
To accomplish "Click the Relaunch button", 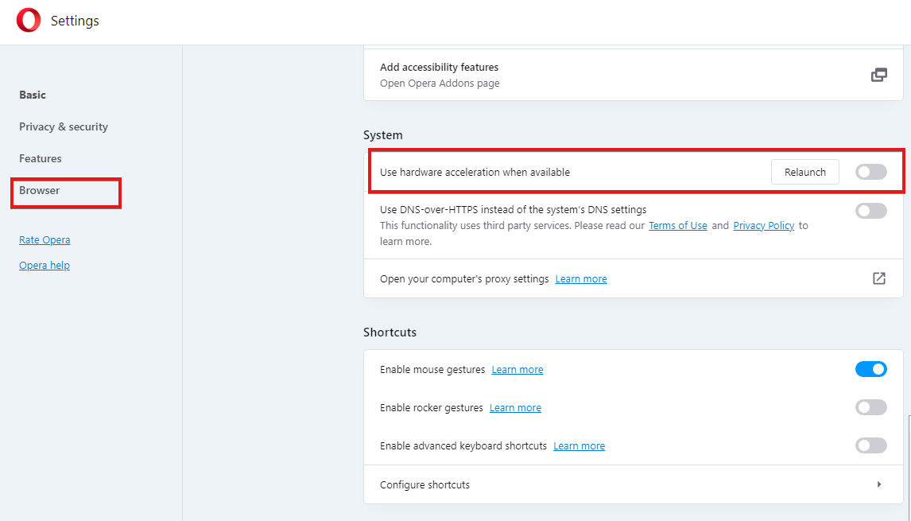I will coord(804,172).
